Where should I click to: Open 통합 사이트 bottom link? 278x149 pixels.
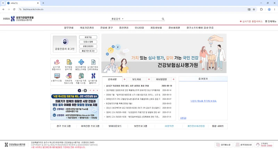(218, 126)
